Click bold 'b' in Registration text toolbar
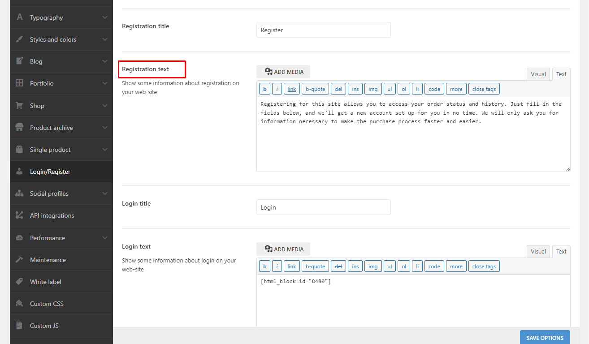Image resolution: width=589 pixels, height=344 pixels. pyautogui.click(x=264, y=89)
